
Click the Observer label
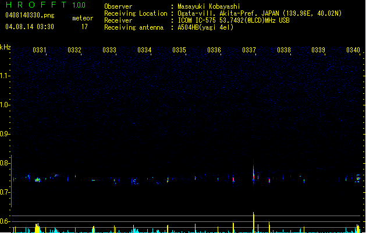[x=118, y=6]
